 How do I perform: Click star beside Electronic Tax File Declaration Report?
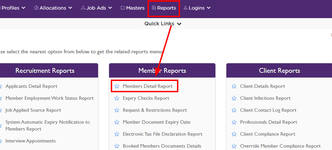point(117,134)
